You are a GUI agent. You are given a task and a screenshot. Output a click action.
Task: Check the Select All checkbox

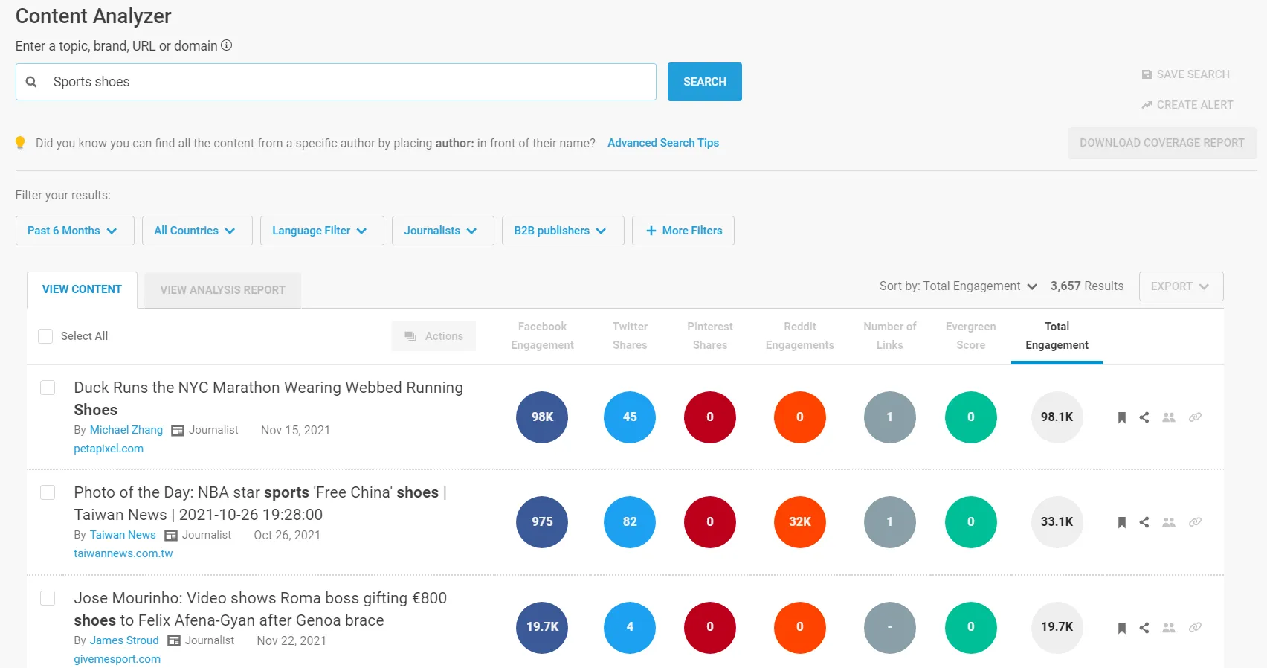click(x=45, y=336)
